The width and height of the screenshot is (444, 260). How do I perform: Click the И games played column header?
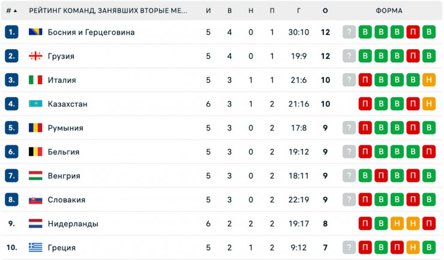click(208, 11)
